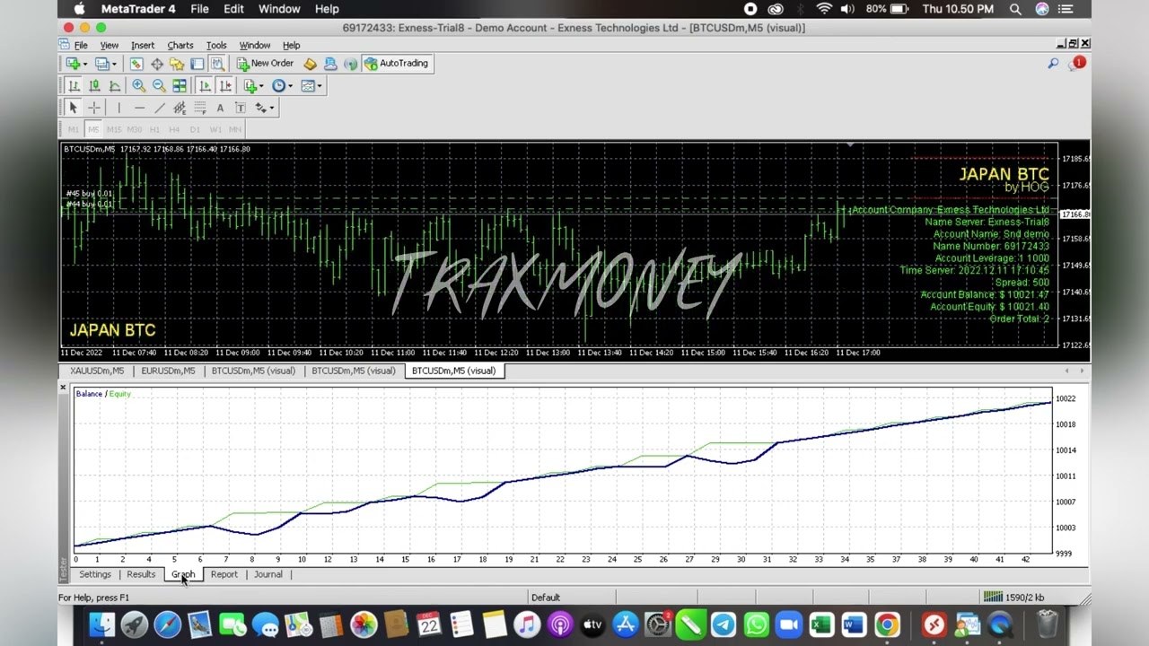Switch chart to Candlesticks mode

click(94, 86)
